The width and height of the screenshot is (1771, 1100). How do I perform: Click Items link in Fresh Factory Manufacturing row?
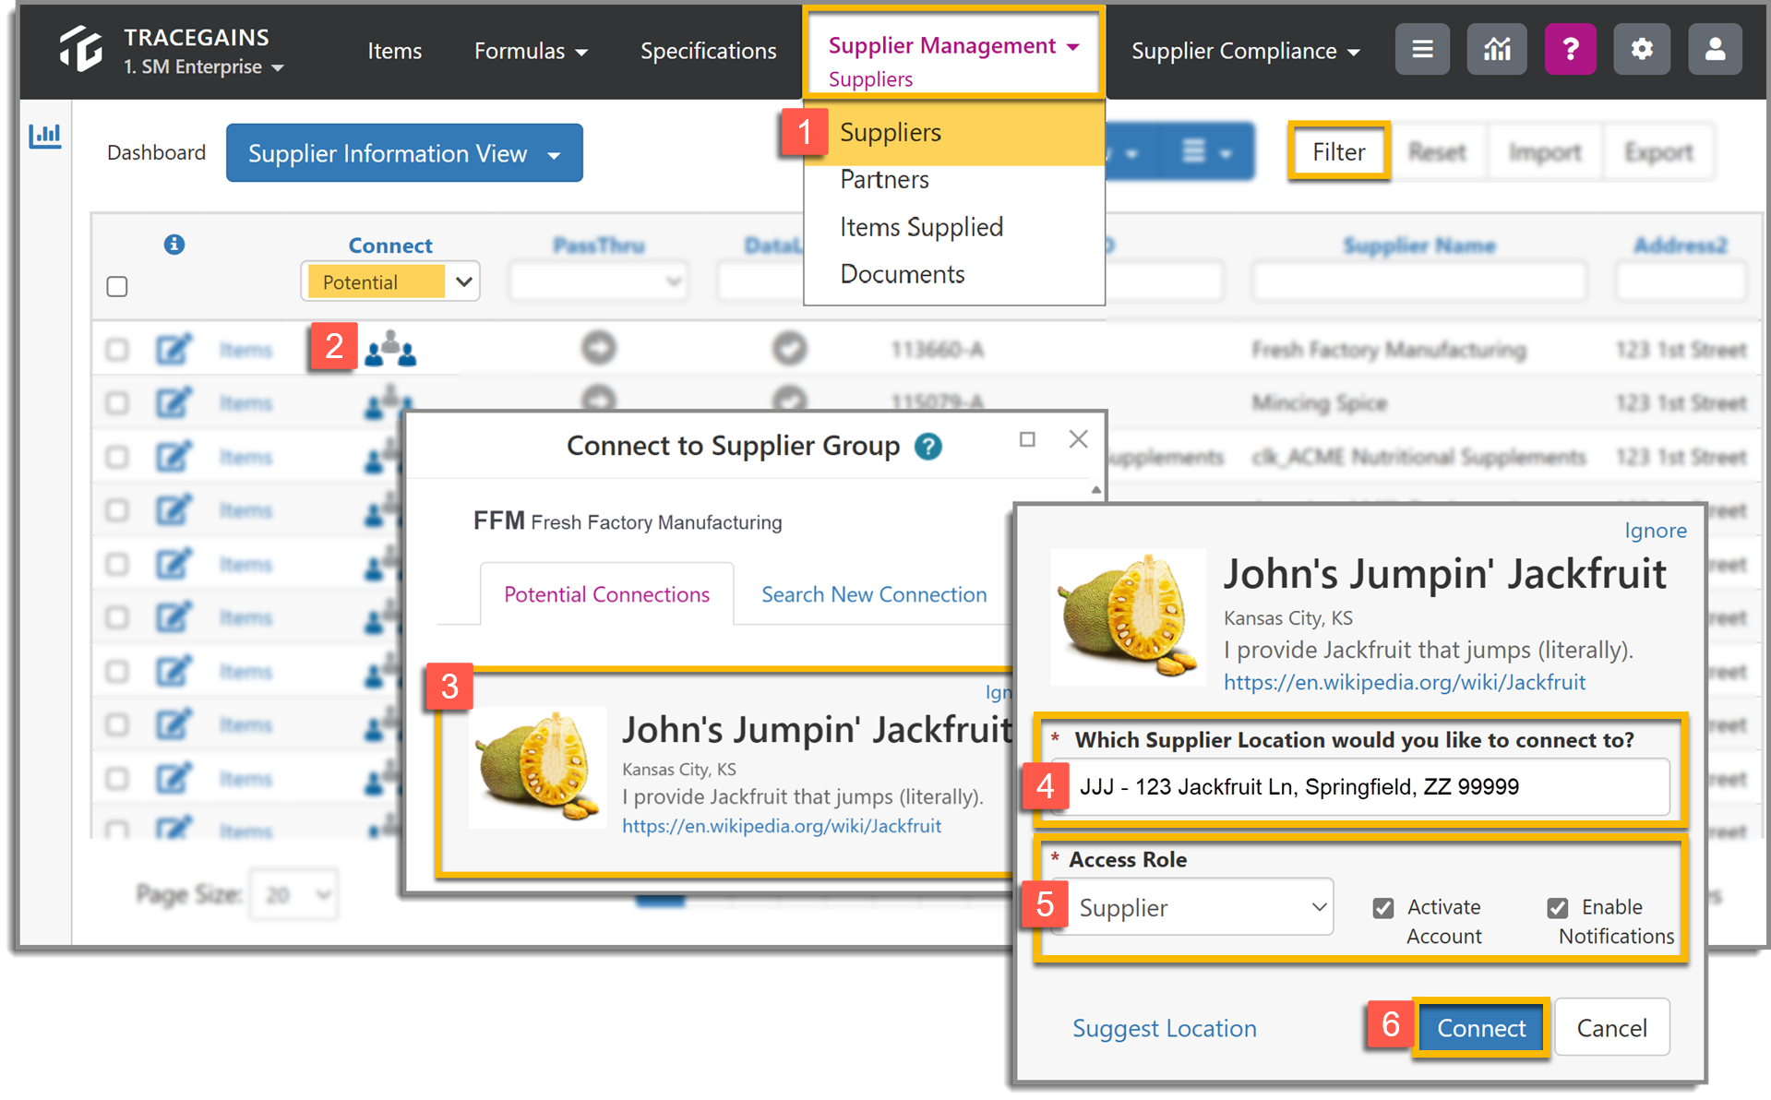pos(245,350)
